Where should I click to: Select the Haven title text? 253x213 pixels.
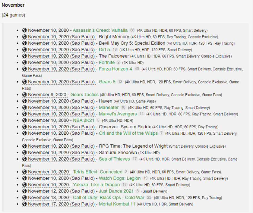click(x=106, y=101)
